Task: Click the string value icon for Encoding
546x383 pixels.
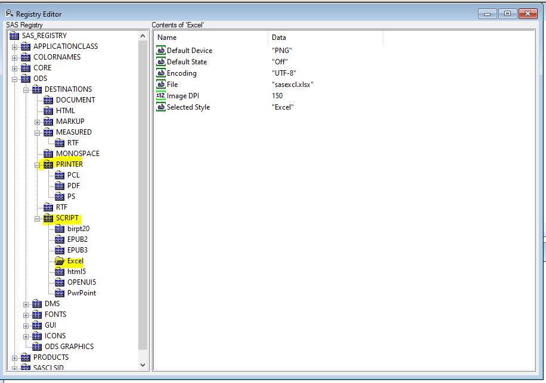Action: coord(161,73)
